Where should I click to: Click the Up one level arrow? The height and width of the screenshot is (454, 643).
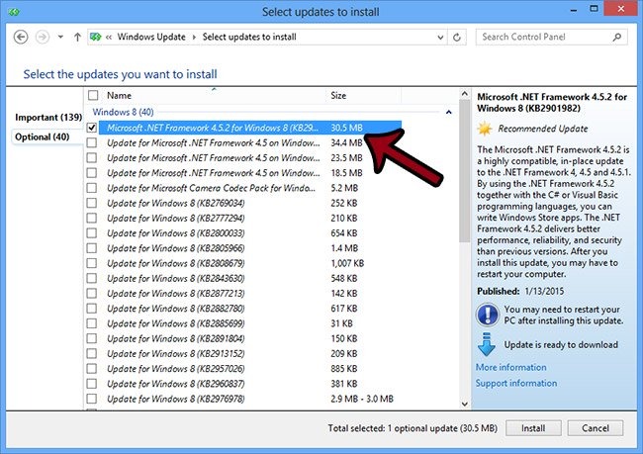(78, 38)
